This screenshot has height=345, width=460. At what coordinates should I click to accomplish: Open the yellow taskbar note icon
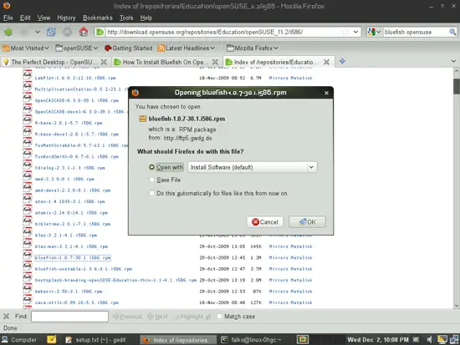point(52,340)
